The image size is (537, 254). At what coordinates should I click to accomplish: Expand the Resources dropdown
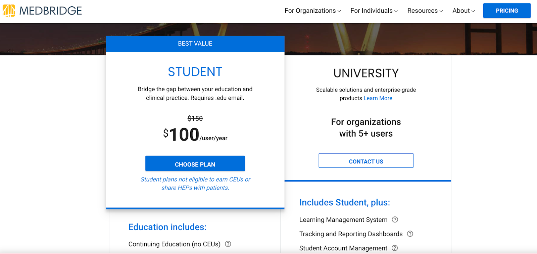(425, 11)
